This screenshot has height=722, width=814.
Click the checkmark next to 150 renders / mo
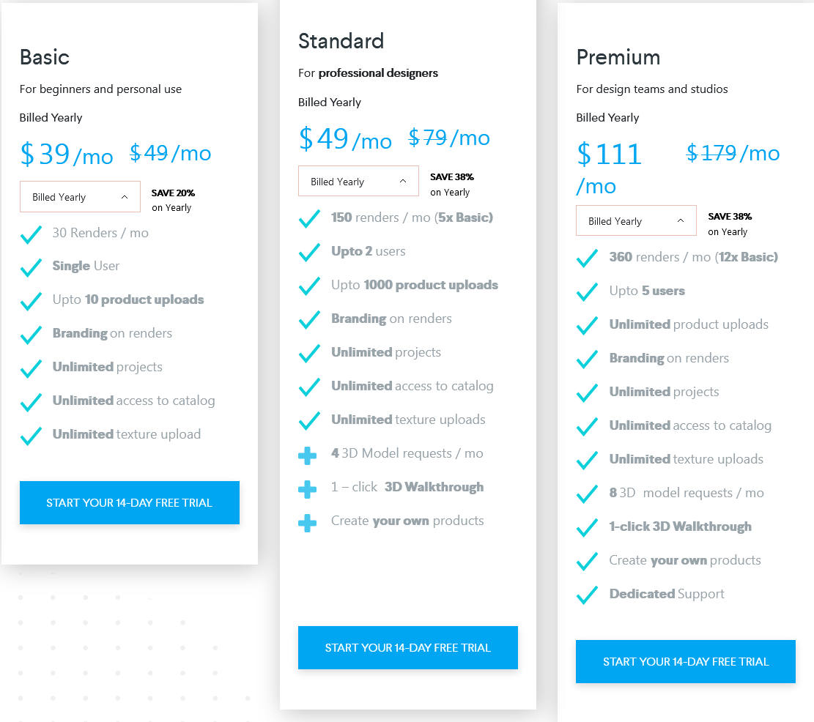(x=308, y=219)
